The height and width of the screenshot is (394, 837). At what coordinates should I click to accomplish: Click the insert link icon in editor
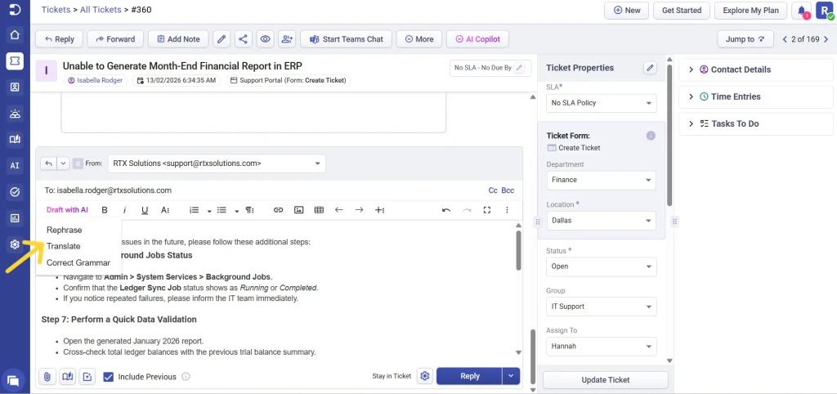point(278,210)
